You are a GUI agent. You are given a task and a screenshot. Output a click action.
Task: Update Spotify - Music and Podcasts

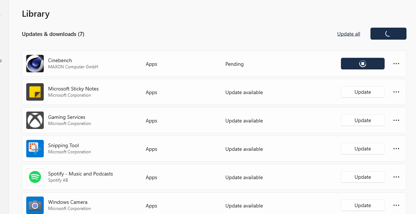tap(362, 177)
